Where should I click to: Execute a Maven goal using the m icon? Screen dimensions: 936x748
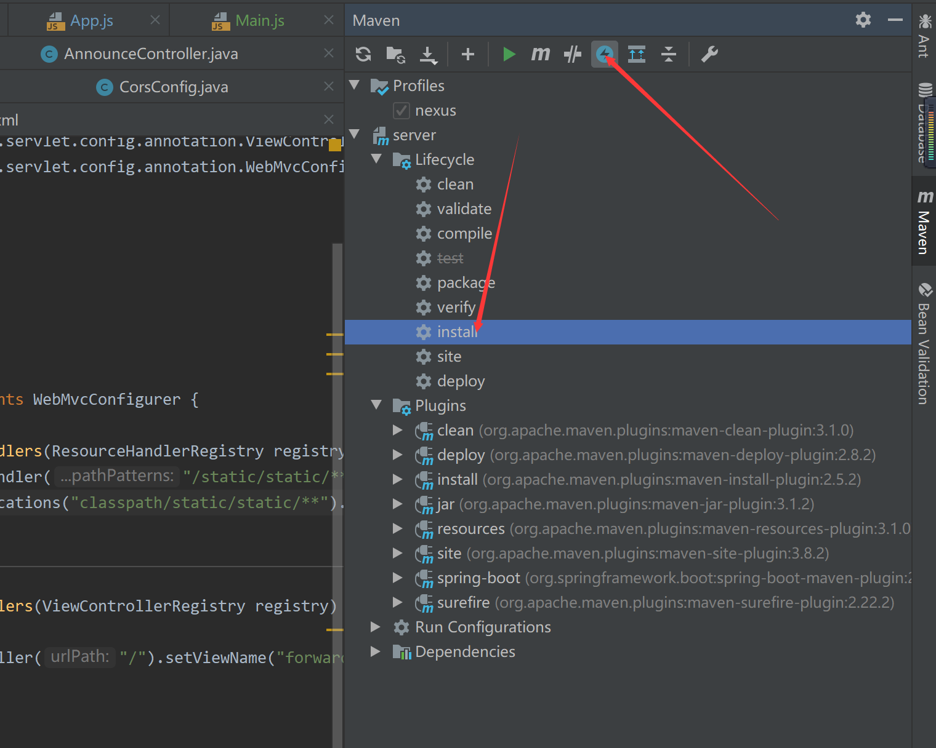pyautogui.click(x=540, y=54)
